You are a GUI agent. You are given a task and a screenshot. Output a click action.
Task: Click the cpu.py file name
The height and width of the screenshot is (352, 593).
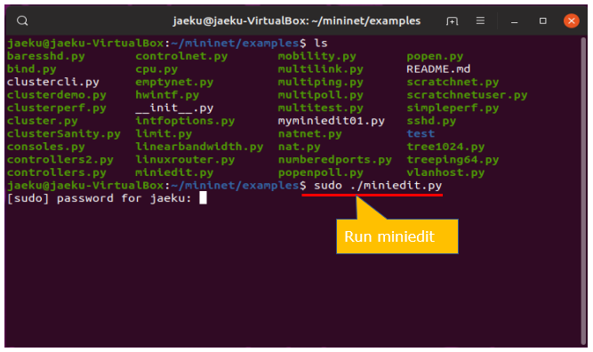[156, 69]
